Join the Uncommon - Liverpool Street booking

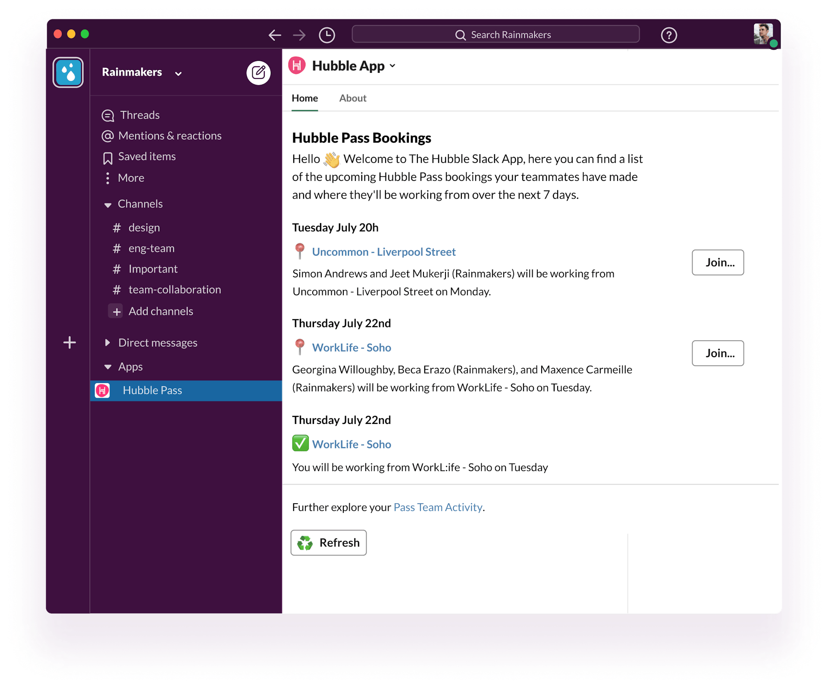click(x=717, y=262)
